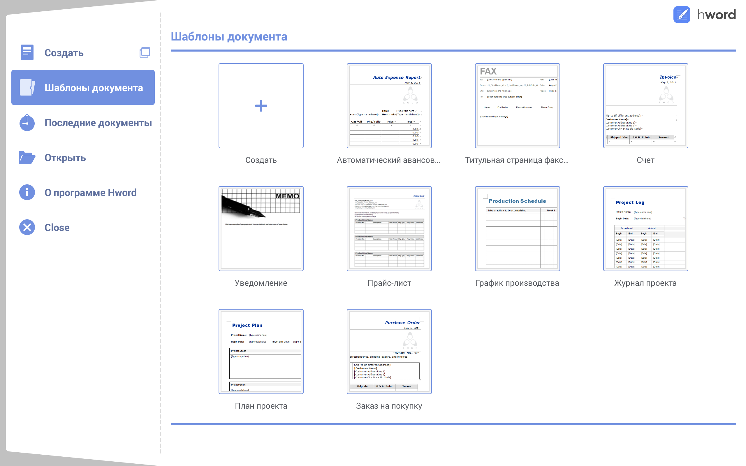Click the clock icon for Последние документы
This screenshot has width=746, height=466.
(x=27, y=122)
